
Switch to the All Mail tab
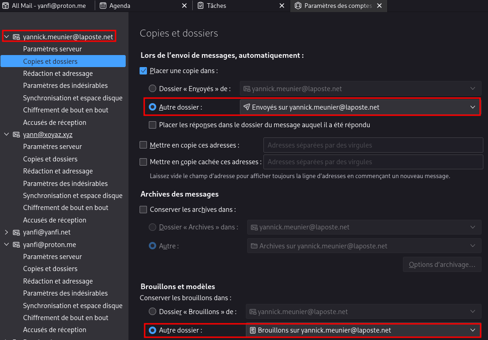coord(46,6)
